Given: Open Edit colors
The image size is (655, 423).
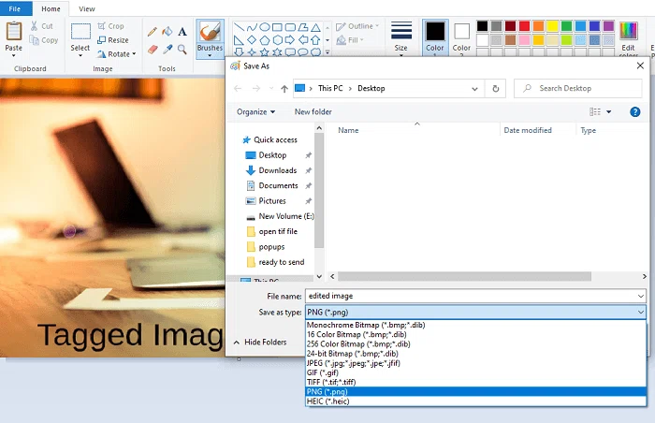Looking at the screenshot, I should tap(628, 37).
